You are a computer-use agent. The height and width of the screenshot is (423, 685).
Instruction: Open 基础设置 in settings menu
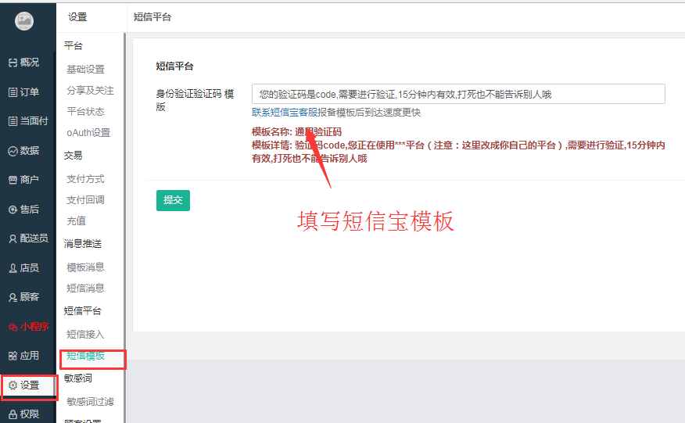pos(85,70)
